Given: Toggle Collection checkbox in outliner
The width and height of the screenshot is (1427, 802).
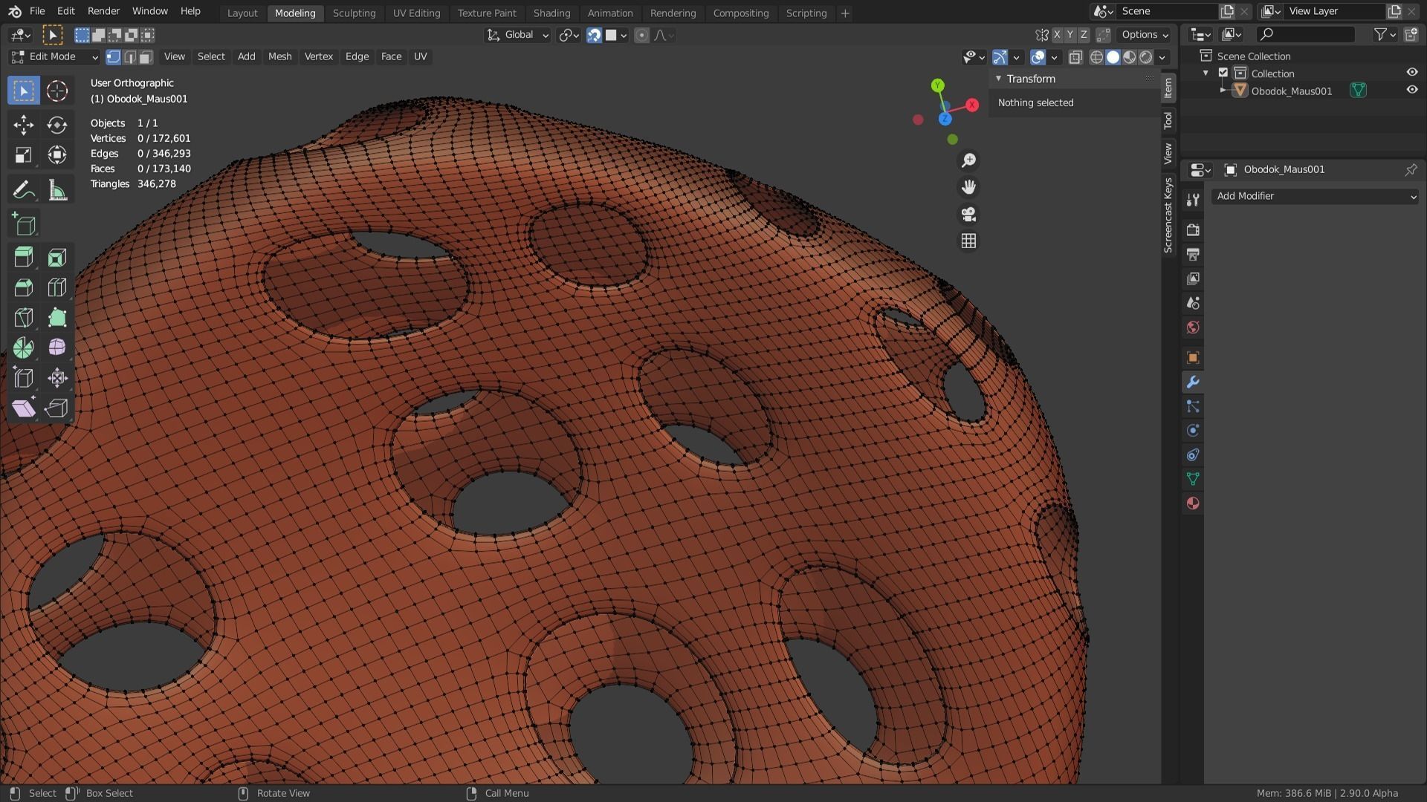Looking at the screenshot, I should pos(1223,73).
